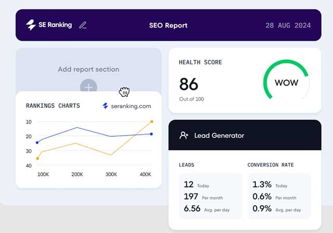The height and width of the screenshot is (233, 333).
Task: Open the seranking.com domain link
Action: [130, 106]
